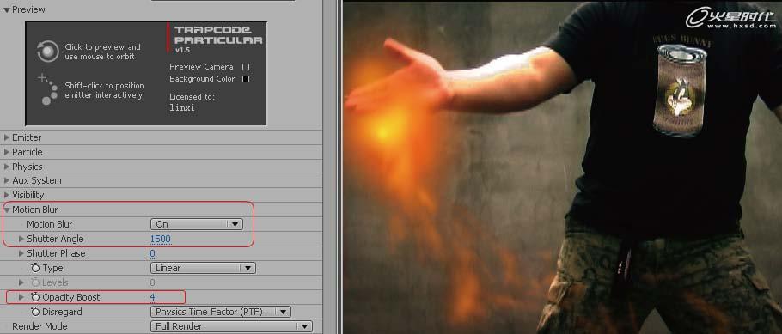The height and width of the screenshot is (334, 782).
Task: Expand the Physics section
Action: [7, 167]
